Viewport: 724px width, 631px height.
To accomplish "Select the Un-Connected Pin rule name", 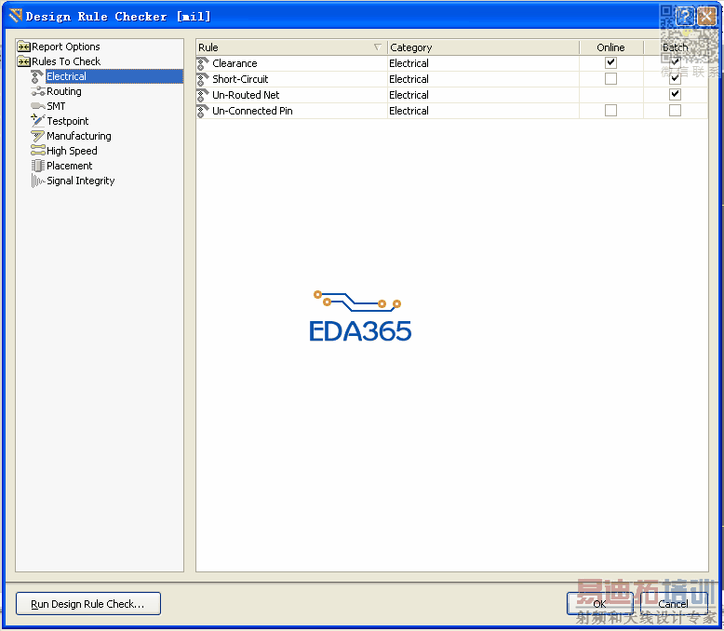I will pyautogui.click(x=252, y=111).
